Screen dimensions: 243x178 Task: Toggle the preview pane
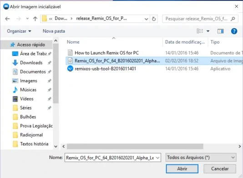click(x=220, y=31)
